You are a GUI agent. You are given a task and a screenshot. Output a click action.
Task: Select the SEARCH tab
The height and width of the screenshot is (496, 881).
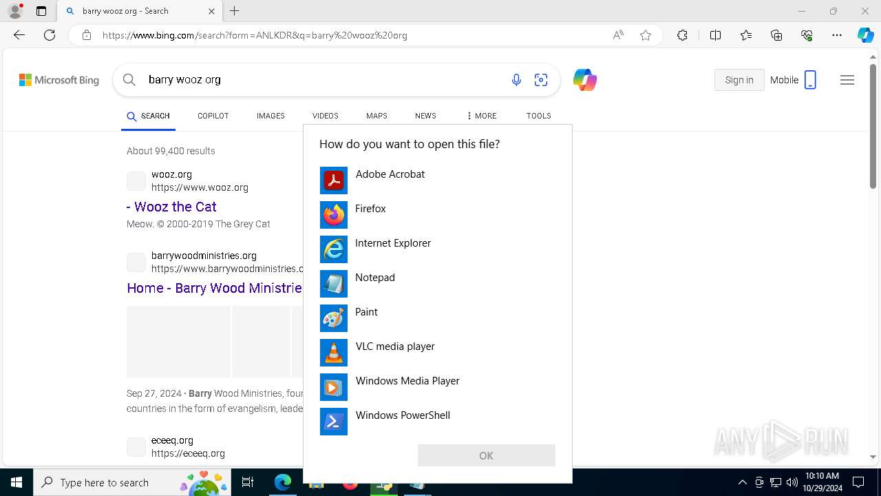149,116
